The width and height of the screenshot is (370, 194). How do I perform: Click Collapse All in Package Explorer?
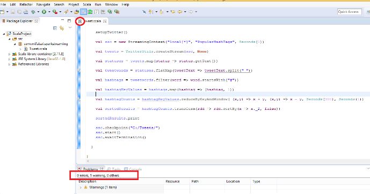tap(55, 28)
